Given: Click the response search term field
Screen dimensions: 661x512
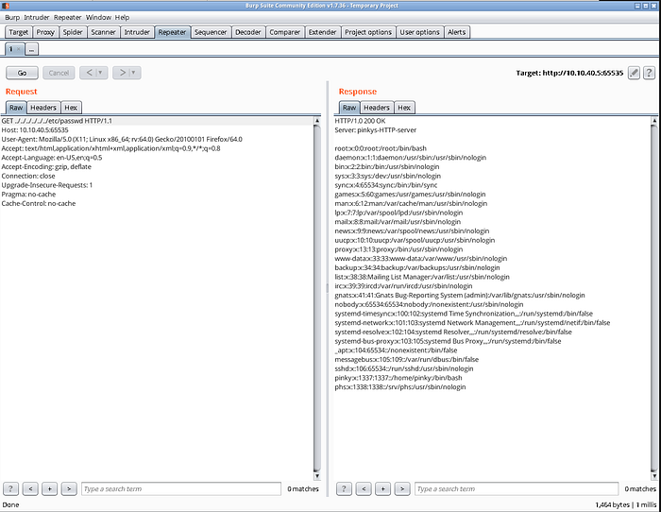Looking at the screenshot, I should [x=515, y=488].
